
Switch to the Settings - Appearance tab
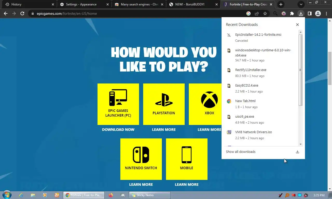pos(84,4)
